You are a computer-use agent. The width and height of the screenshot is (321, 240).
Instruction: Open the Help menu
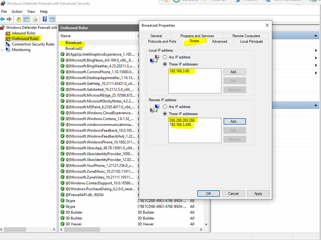point(44,11)
